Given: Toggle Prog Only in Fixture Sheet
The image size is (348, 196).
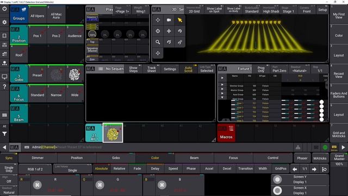Looking at the screenshot, I should tap(261, 69).
